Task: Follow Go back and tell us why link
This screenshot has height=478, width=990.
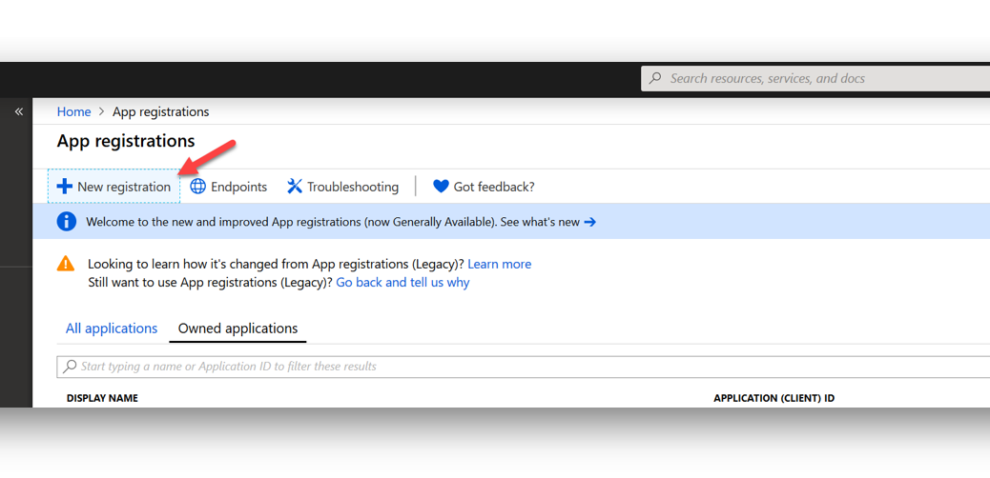Action: (402, 283)
